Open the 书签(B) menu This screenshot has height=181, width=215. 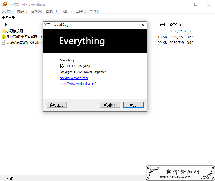tap(66, 11)
